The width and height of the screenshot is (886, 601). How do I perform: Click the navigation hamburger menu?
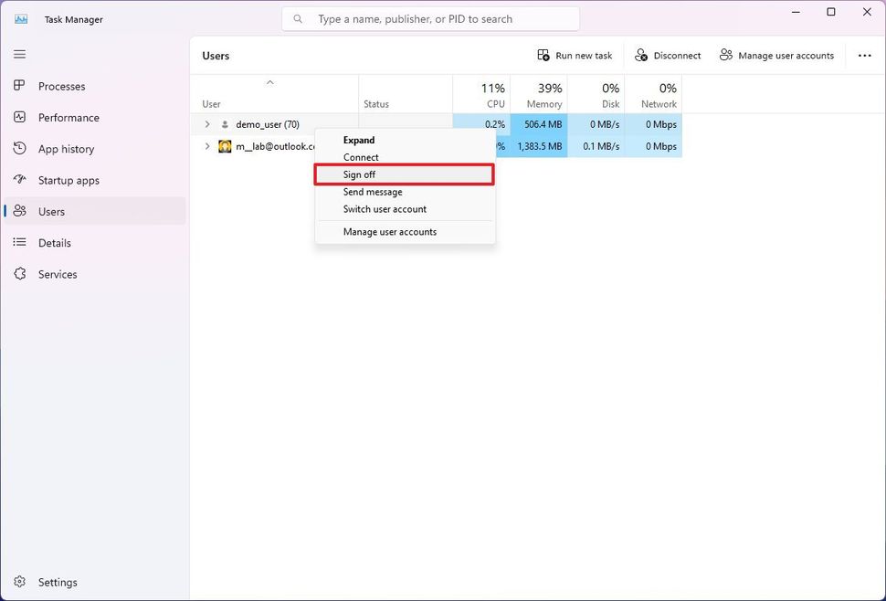coord(18,53)
